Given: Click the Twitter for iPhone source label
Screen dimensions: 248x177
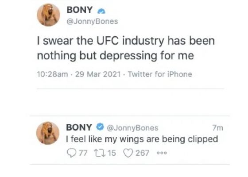Looking at the screenshot, I should tap(160, 74).
